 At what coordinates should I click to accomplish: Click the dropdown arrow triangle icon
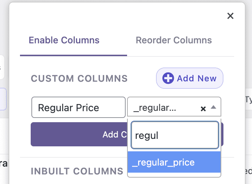(213, 107)
